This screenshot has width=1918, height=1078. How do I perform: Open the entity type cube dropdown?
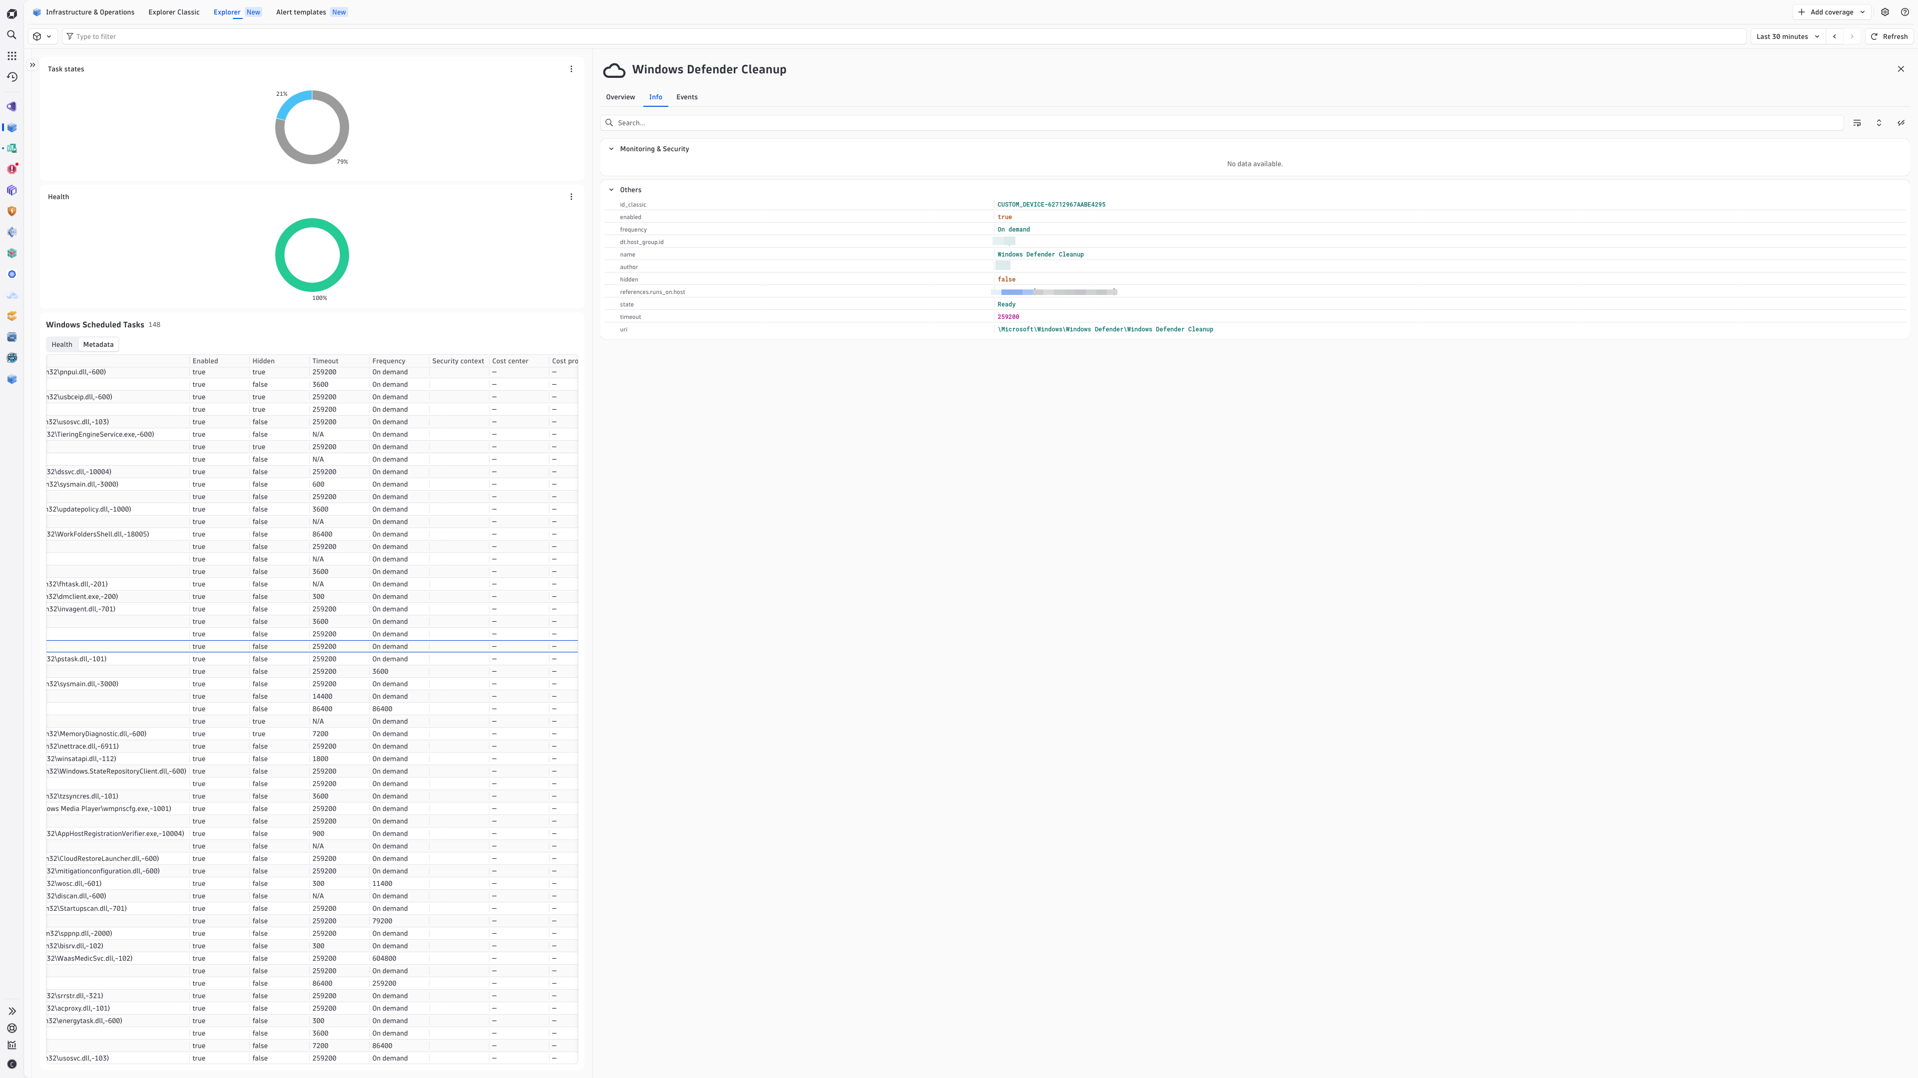click(41, 36)
